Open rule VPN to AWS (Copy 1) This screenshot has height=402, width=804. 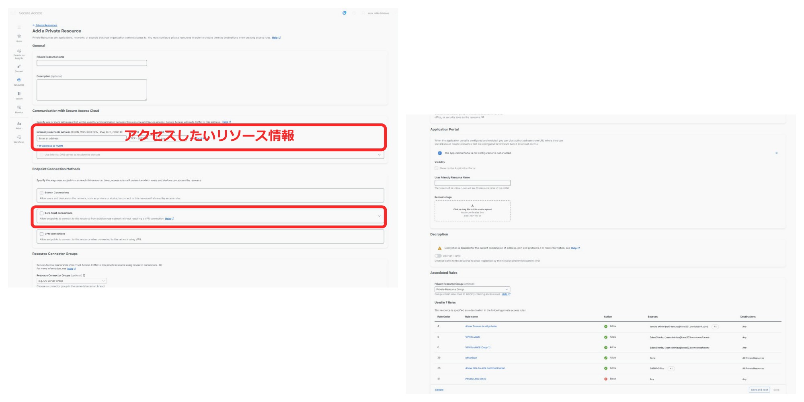[478, 347]
